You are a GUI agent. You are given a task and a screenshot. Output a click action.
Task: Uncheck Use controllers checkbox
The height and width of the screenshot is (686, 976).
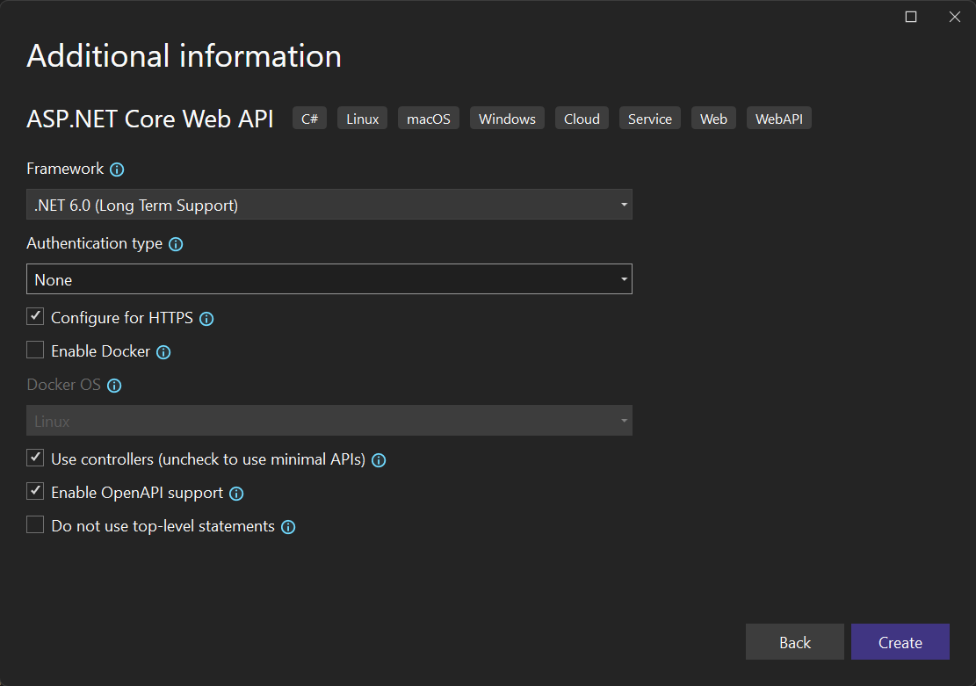tap(35, 458)
